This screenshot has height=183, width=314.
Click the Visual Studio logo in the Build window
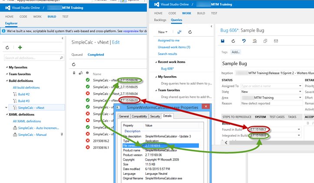coord(8,8)
